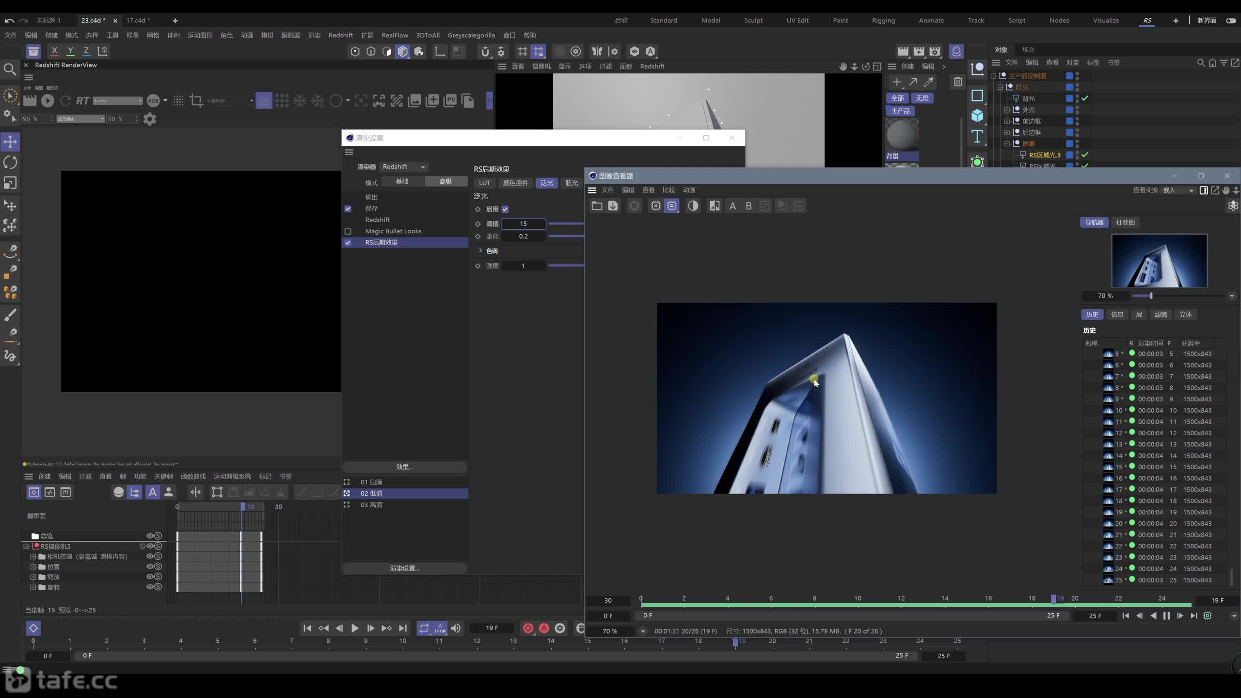Set compare image B in Image Viewer
The height and width of the screenshot is (698, 1241).
click(748, 206)
